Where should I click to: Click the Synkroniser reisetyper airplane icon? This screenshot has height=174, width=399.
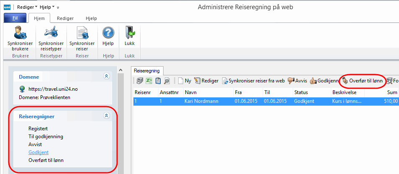click(51, 33)
